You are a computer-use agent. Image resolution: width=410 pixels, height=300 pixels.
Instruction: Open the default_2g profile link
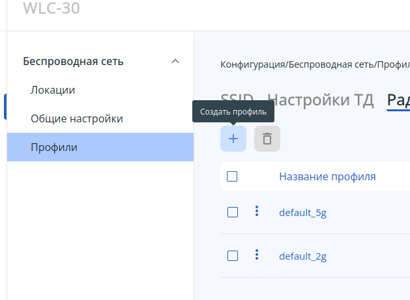tap(302, 256)
